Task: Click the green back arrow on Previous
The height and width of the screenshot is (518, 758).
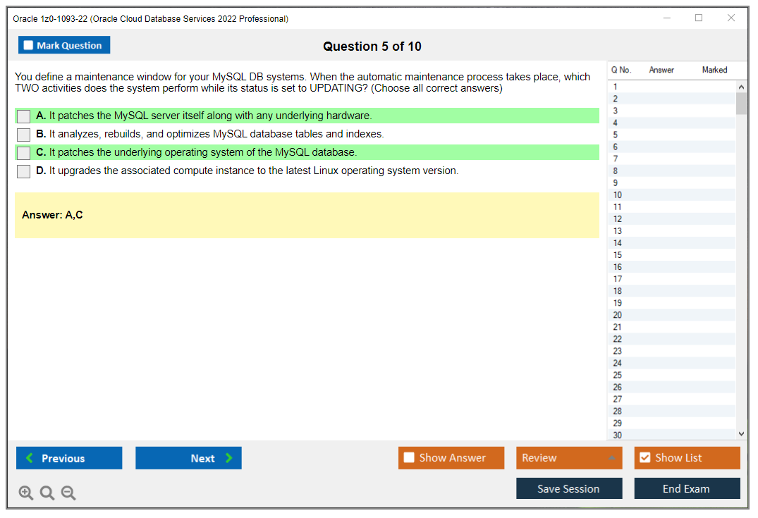Action: [28, 458]
